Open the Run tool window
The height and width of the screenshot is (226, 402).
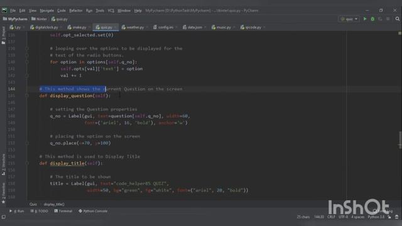(17, 211)
